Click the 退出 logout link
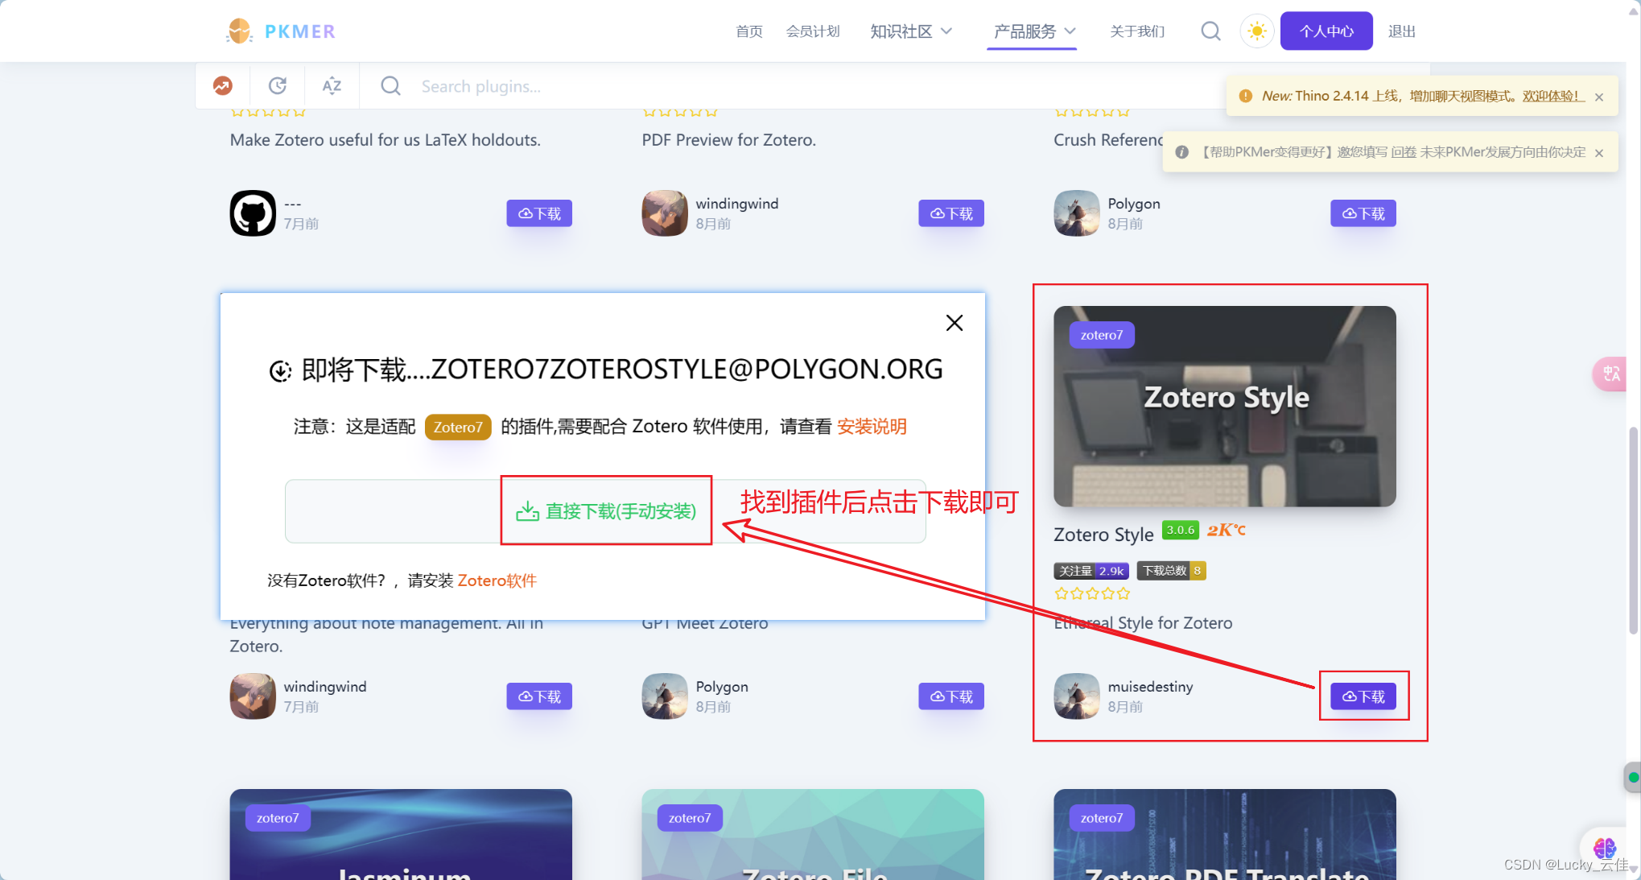The image size is (1641, 880). tap(1401, 31)
